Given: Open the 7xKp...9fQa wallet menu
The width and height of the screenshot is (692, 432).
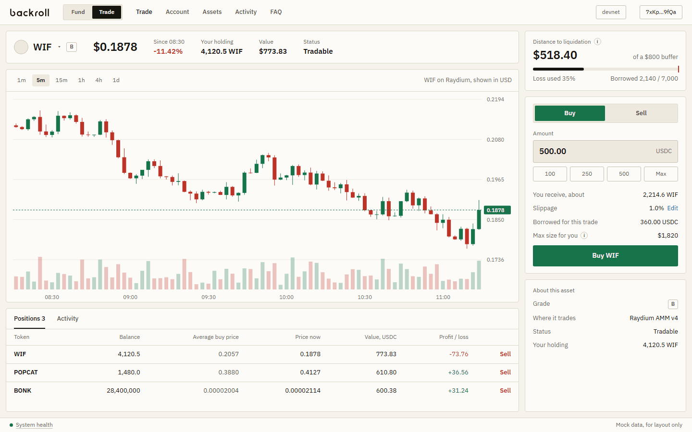Looking at the screenshot, I should 661,12.
